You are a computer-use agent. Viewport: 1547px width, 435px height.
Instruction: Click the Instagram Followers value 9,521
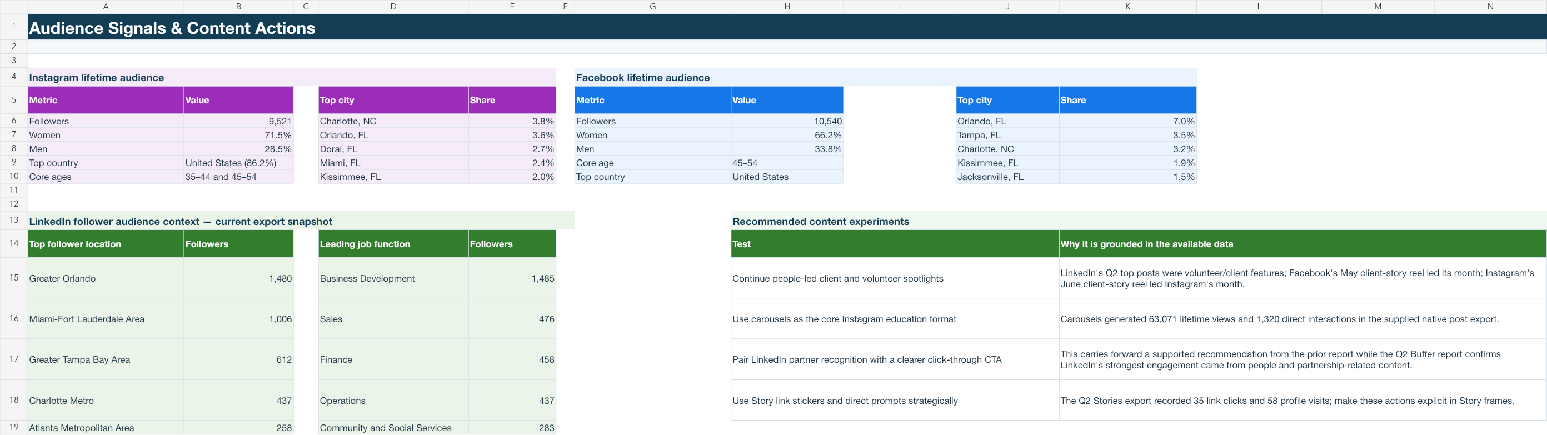tap(238, 121)
